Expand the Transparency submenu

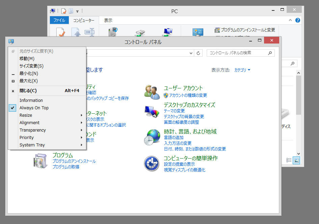click(x=33, y=130)
